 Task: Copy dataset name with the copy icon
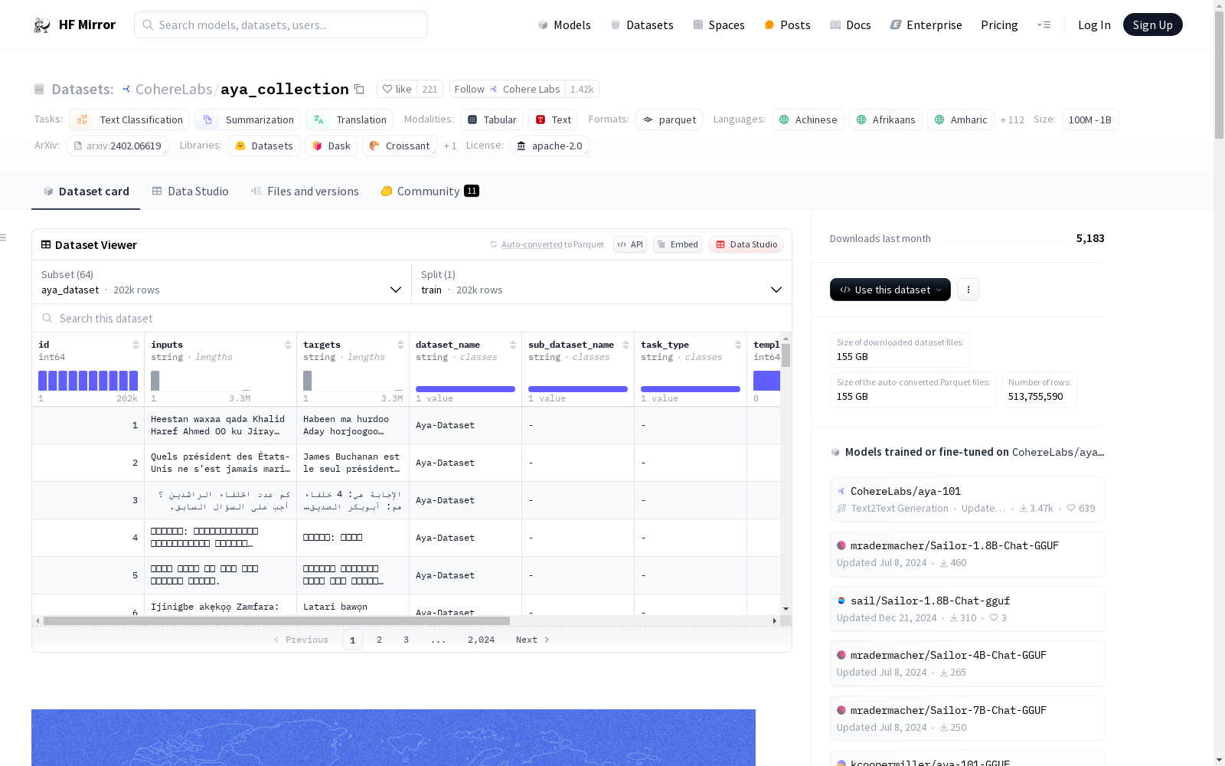pyautogui.click(x=359, y=89)
